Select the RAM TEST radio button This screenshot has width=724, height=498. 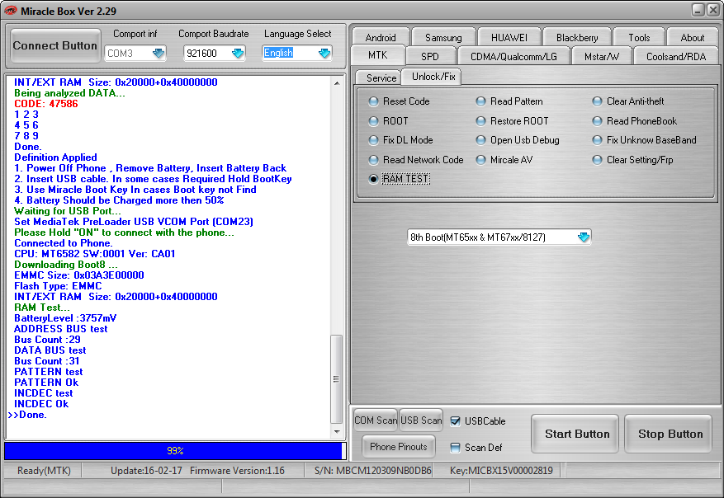[373, 179]
